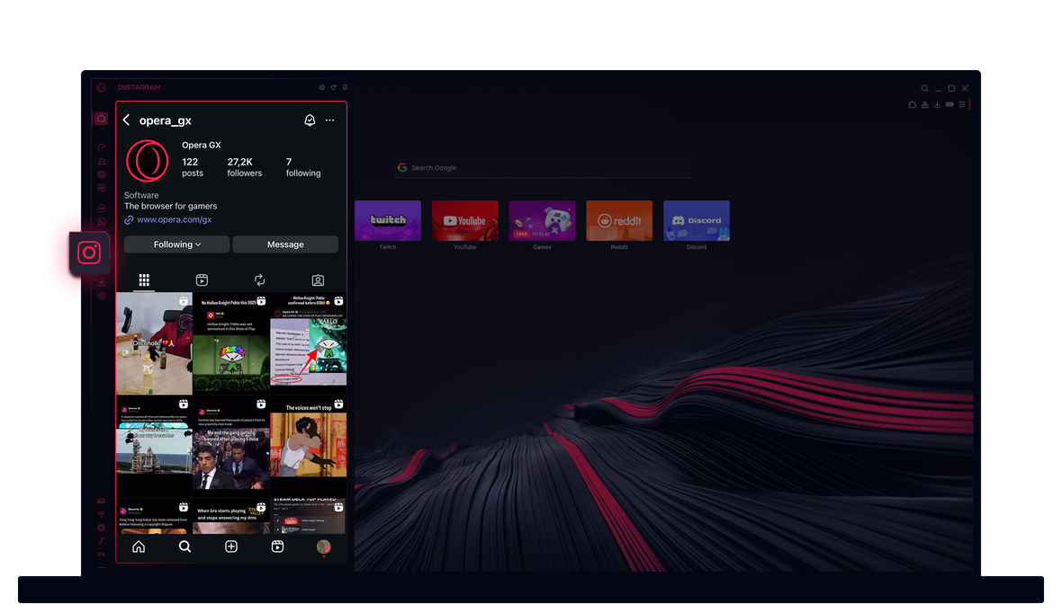Open the Reels icon in bottom navigation

coord(277,546)
